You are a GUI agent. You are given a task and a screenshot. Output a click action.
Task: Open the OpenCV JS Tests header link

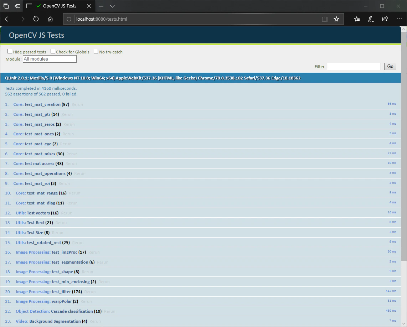[x=37, y=35]
